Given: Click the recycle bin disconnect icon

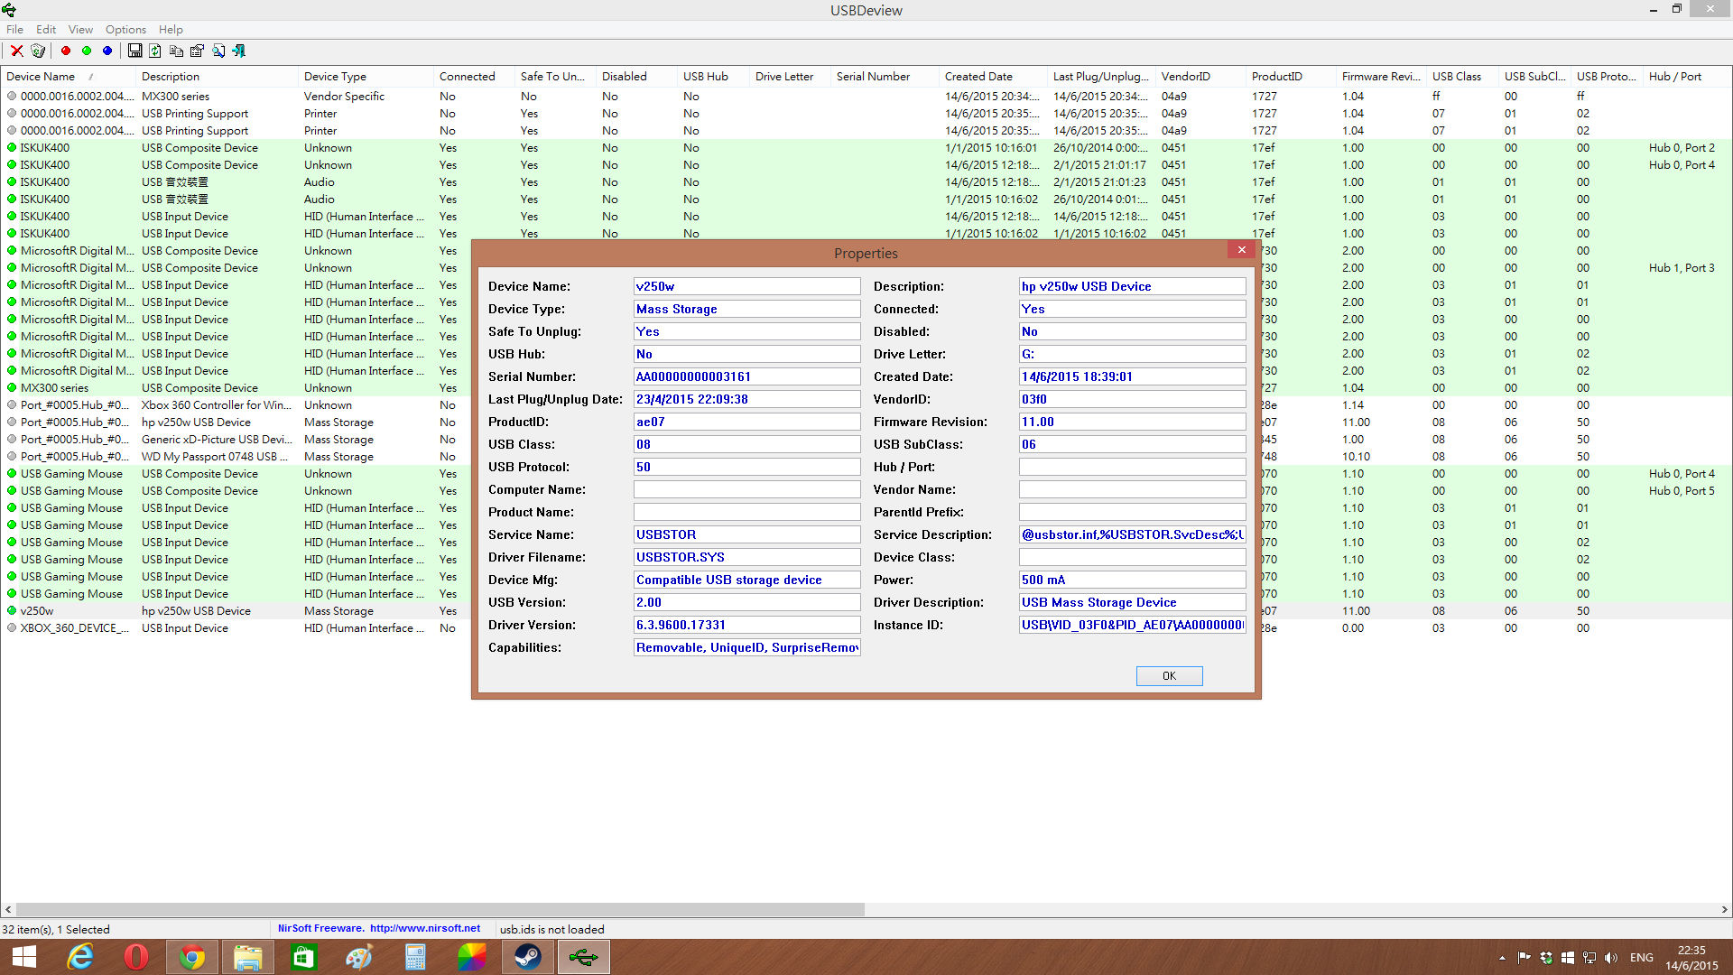Looking at the screenshot, I should click(38, 51).
